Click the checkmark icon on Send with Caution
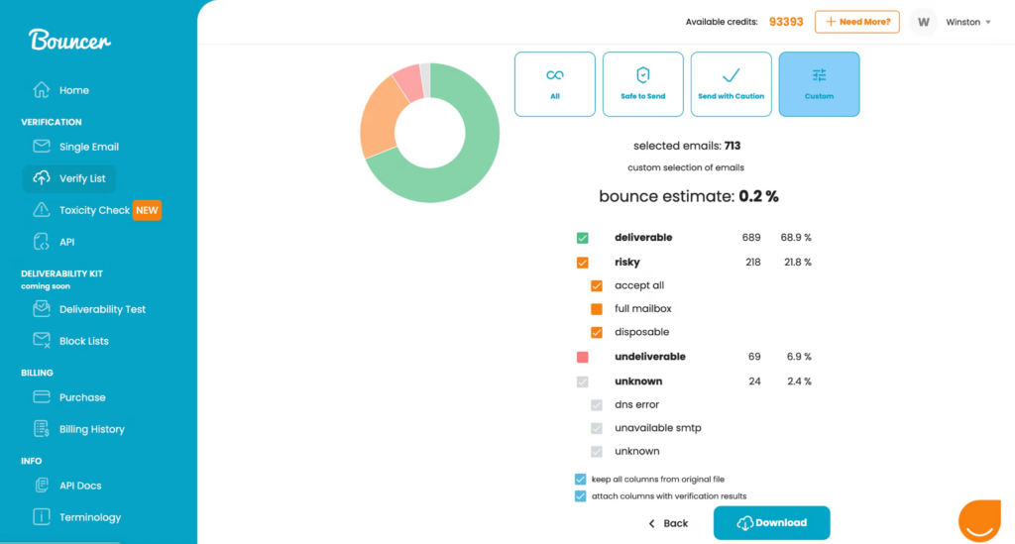1015x544 pixels. pos(731,75)
